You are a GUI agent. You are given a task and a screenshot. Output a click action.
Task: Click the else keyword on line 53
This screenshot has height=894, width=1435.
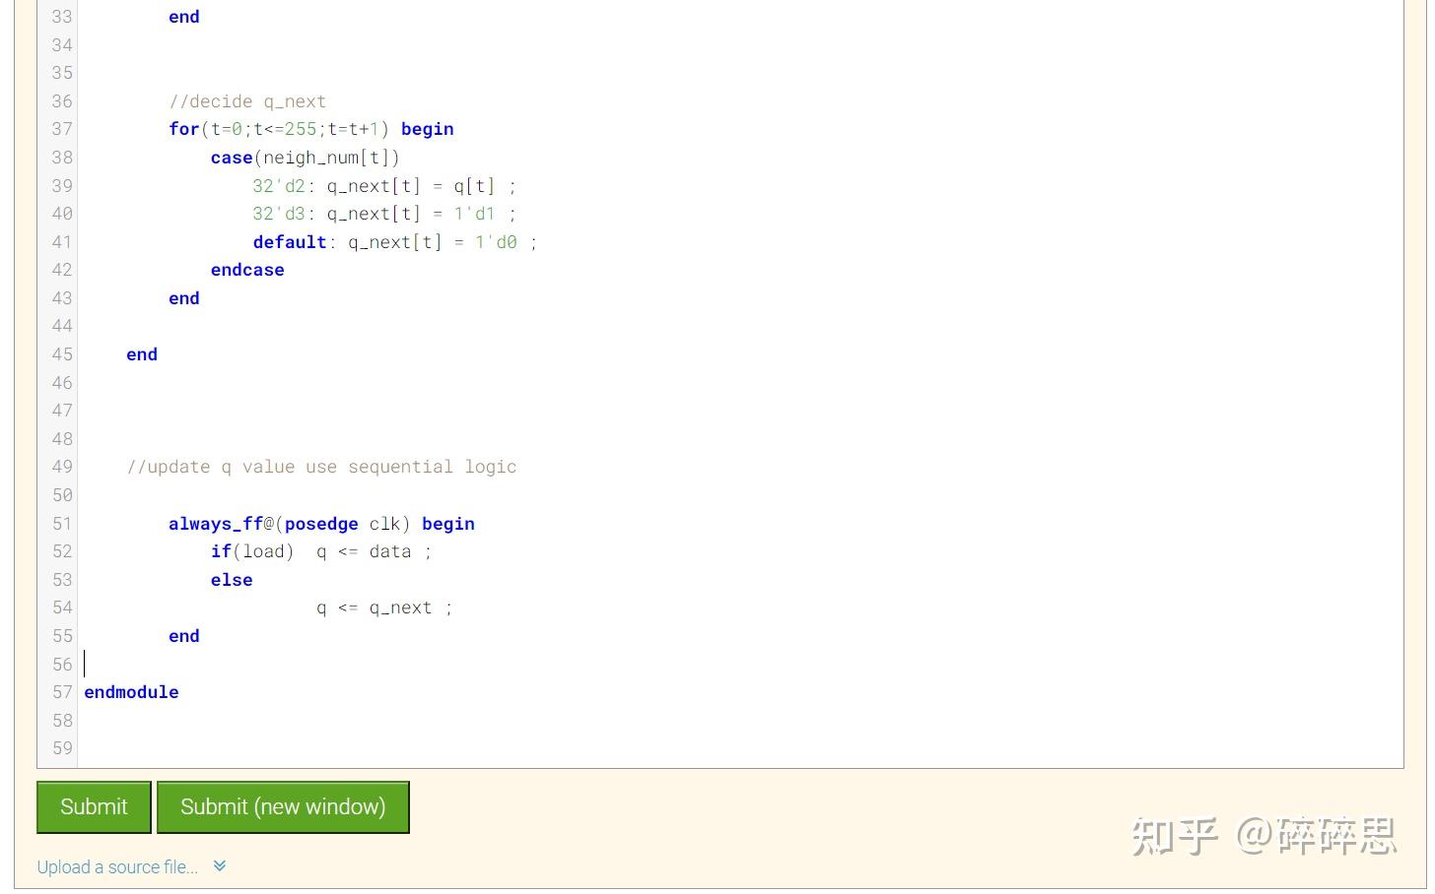click(x=232, y=580)
